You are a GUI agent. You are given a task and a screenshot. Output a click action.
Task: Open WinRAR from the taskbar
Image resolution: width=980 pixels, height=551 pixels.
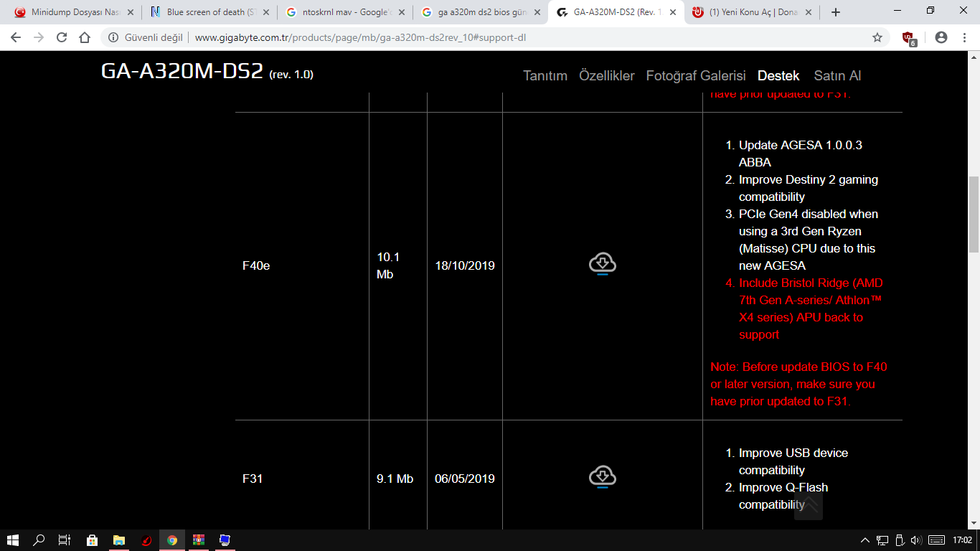pyautogui.click(x=199, y=540)
